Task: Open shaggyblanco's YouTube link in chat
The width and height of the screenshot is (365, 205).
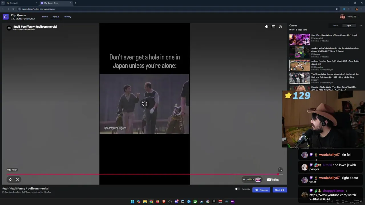Action: 333,197
